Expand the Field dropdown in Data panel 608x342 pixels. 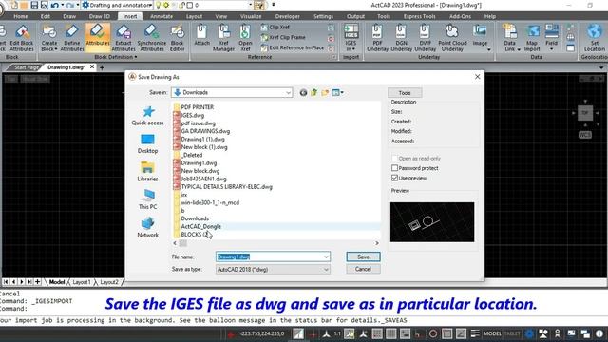[551, 49]
